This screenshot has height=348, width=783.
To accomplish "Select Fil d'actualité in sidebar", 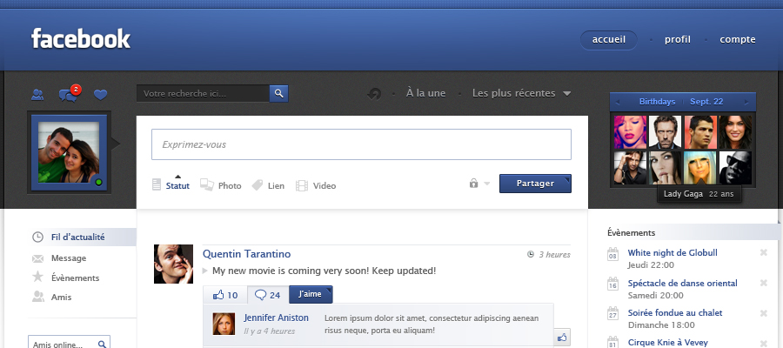I will pyautogui.click(x=83, y=238).
